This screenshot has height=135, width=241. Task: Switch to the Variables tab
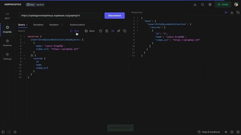click(x=38, y=25)
